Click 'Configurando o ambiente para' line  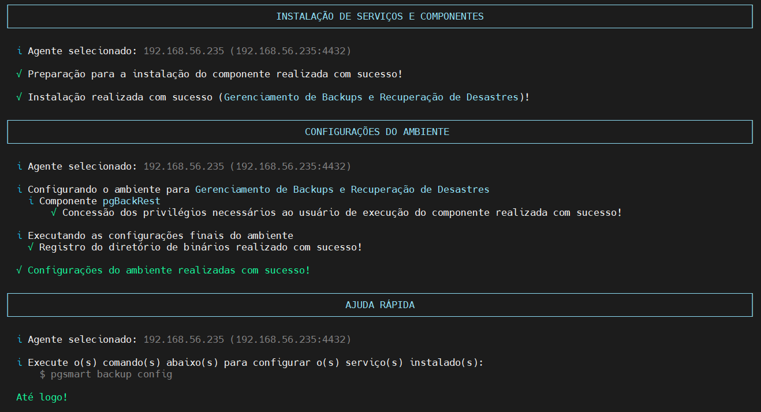click(x=253, y=189)
